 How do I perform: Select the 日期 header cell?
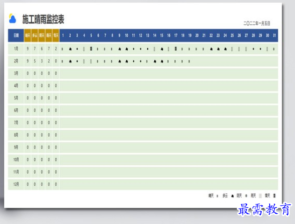[16, 35]
